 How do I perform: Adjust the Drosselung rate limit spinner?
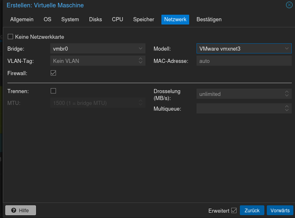click(x=287, y=94)
